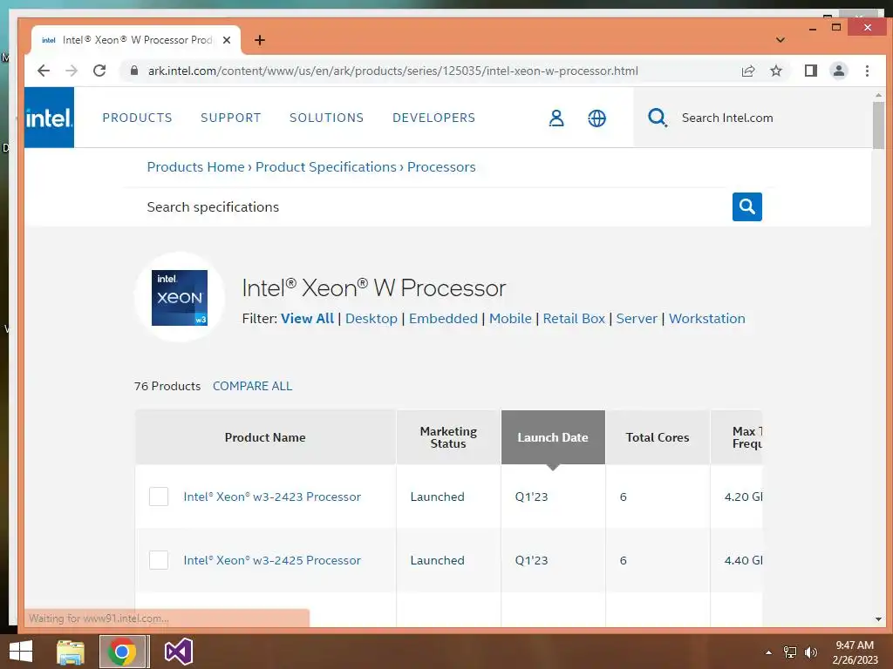
Task: Filter by Retail Box
Action: tap(574, 319)
